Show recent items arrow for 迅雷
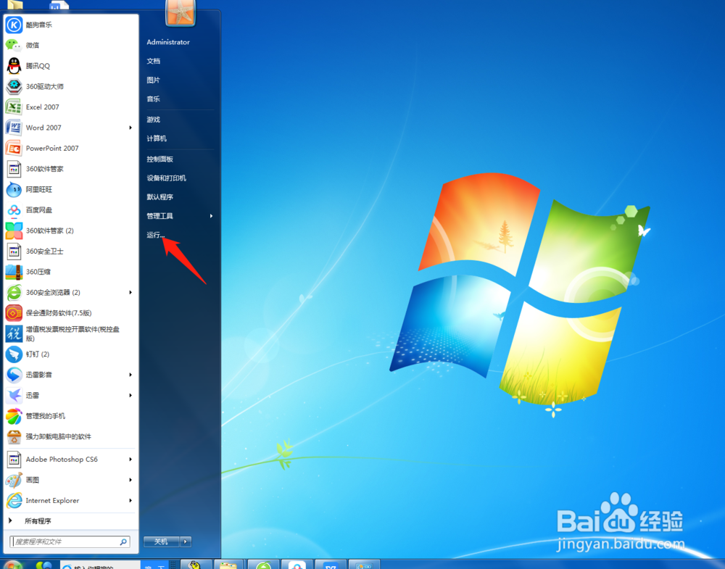 [130, 395]
